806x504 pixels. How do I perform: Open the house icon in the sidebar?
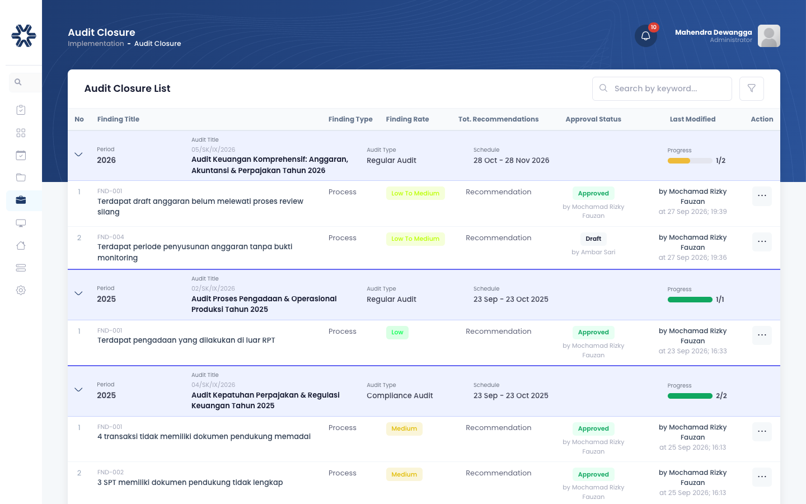click(21, 245)
